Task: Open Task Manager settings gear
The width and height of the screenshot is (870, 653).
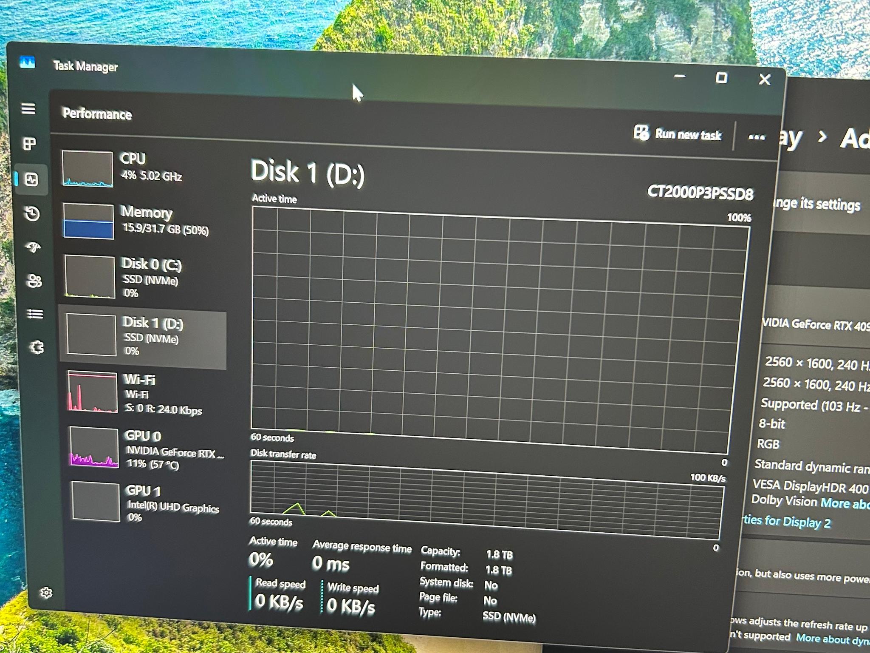Action: tap(46, 593)
